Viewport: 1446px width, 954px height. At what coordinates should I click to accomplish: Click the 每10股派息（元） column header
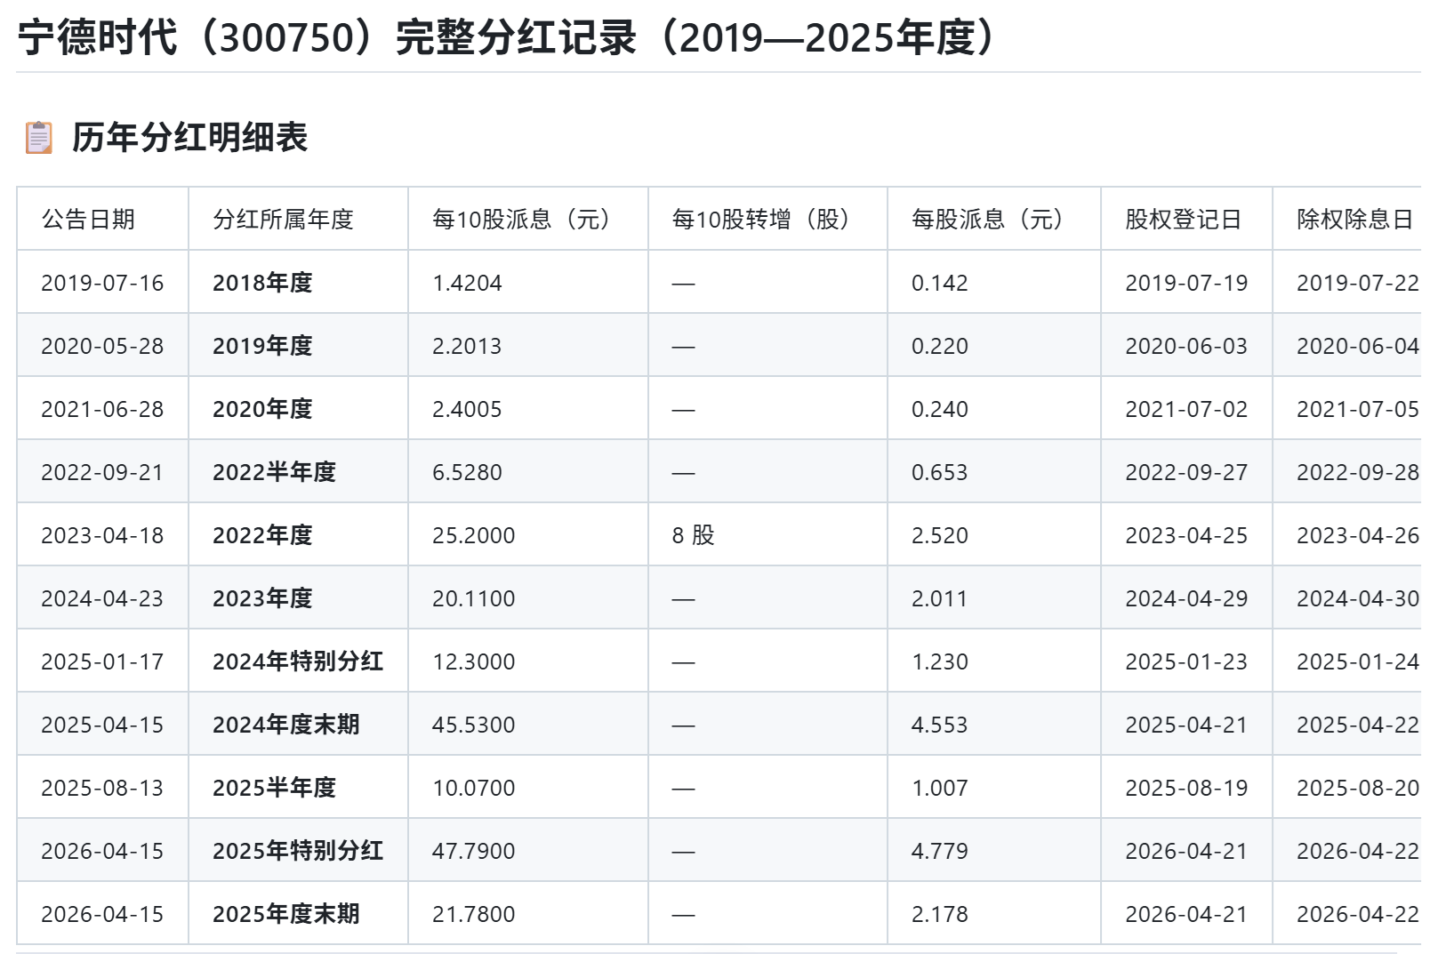click(x=527, y=220)
